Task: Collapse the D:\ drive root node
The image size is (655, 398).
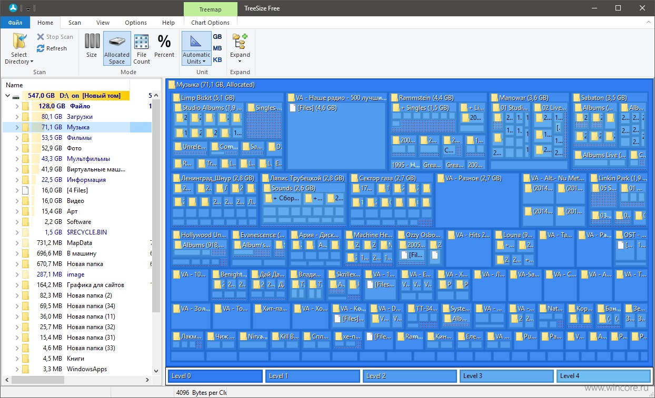Action: click(7, 96)
